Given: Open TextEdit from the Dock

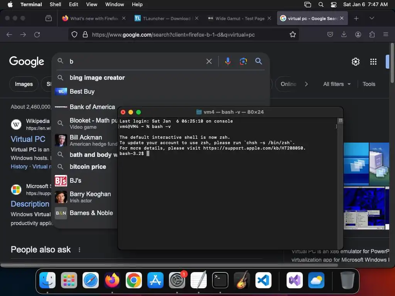Looking at the screenshot, I should [199, 280].
